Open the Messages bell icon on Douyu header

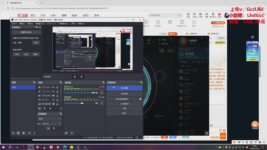click(x=207, y=15)
